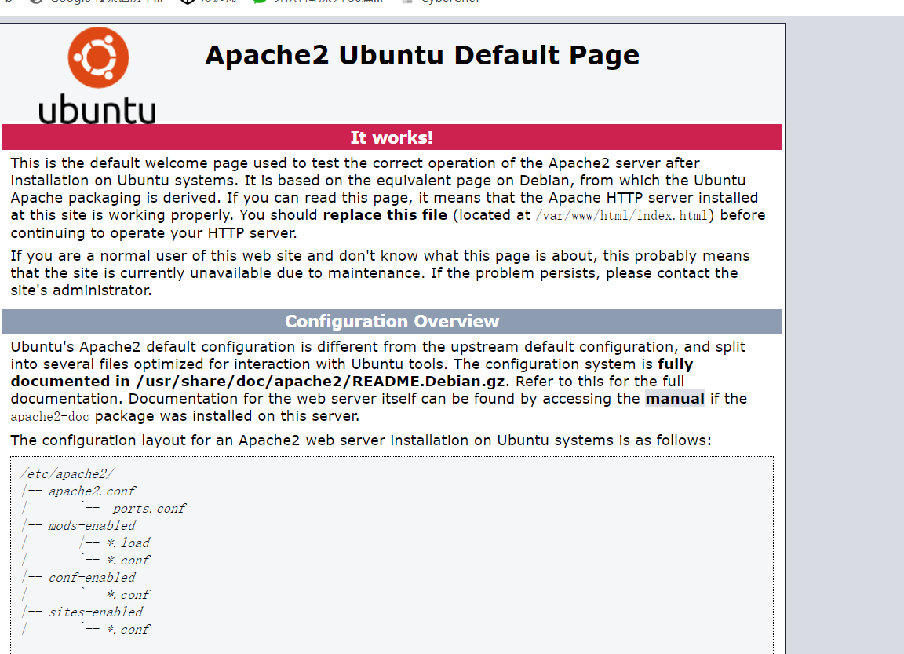The height and width of the screenshot is (654, 904).
Task: Click the apache2-doc package name
Action: tap(49, 417)
